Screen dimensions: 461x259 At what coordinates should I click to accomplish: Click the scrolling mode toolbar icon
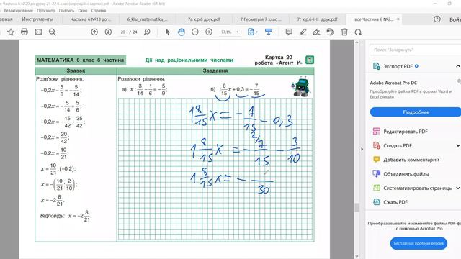pyautogui.click(x=269, y=32)
